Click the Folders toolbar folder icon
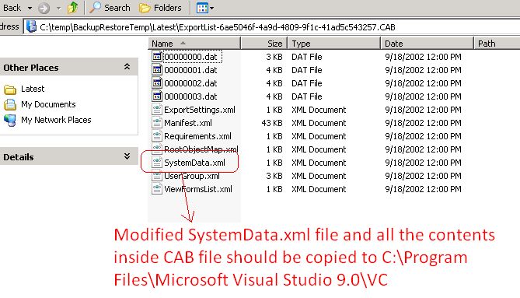Viewport: 520px width, 298px height. [x=145, y=8]
